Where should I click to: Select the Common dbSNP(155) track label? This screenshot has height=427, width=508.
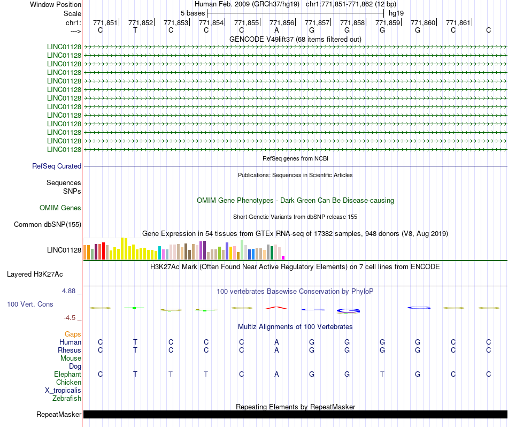pos(48,224)
